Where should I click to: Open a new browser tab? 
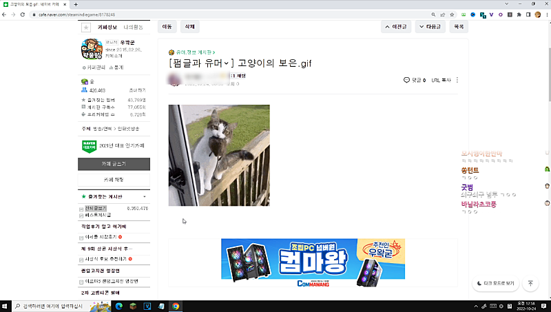[76, 5]
